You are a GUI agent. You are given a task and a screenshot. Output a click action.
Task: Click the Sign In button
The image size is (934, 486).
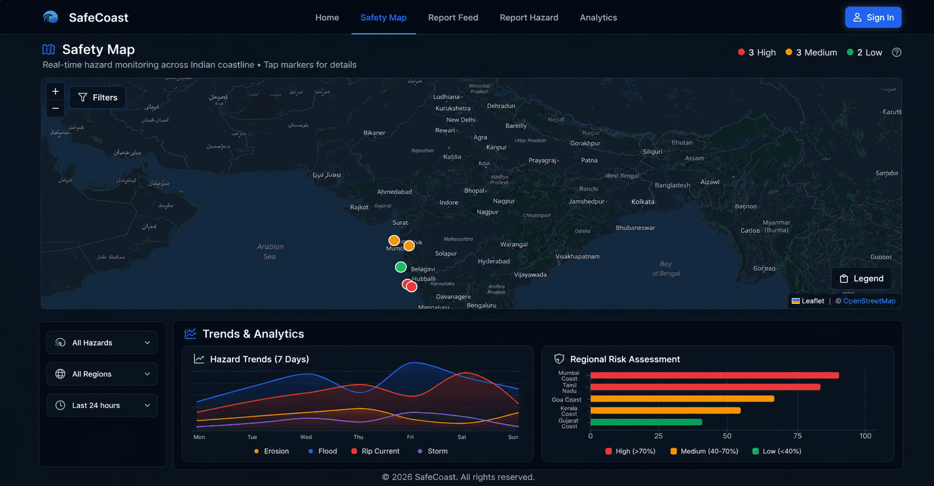873,17
